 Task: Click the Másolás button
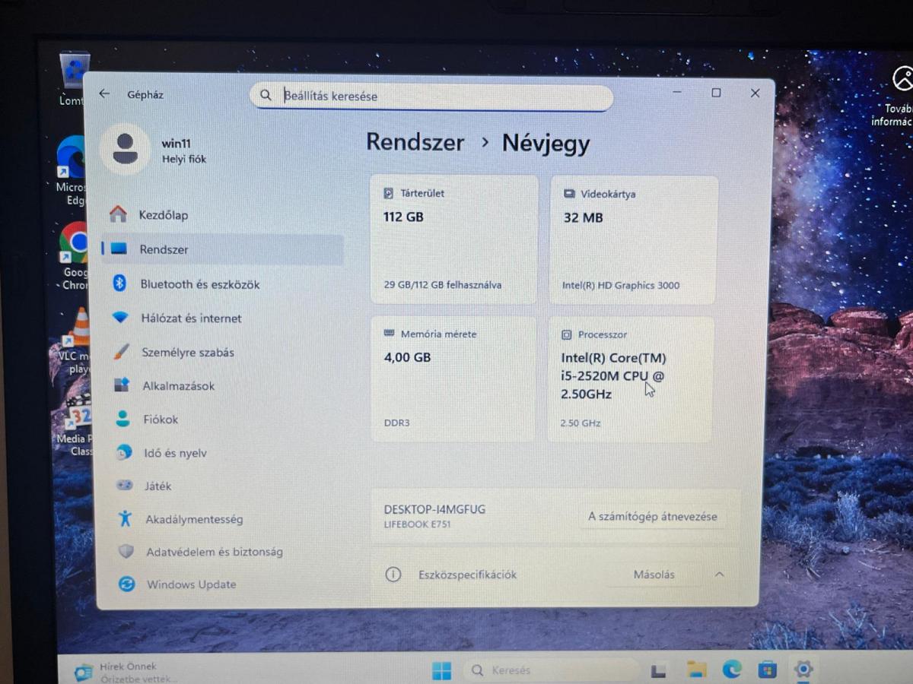click(654, 575)
